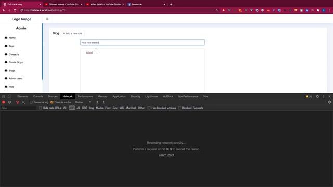333x187 pixels.
Task: Switch to the Application DevTools tab
Action: [119, 96]
